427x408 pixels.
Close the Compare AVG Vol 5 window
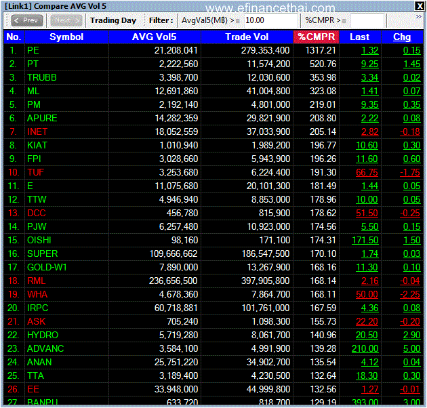coord(419,6)
